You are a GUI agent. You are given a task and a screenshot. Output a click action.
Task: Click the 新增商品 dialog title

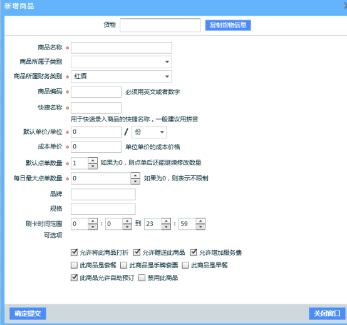point(19,6)
